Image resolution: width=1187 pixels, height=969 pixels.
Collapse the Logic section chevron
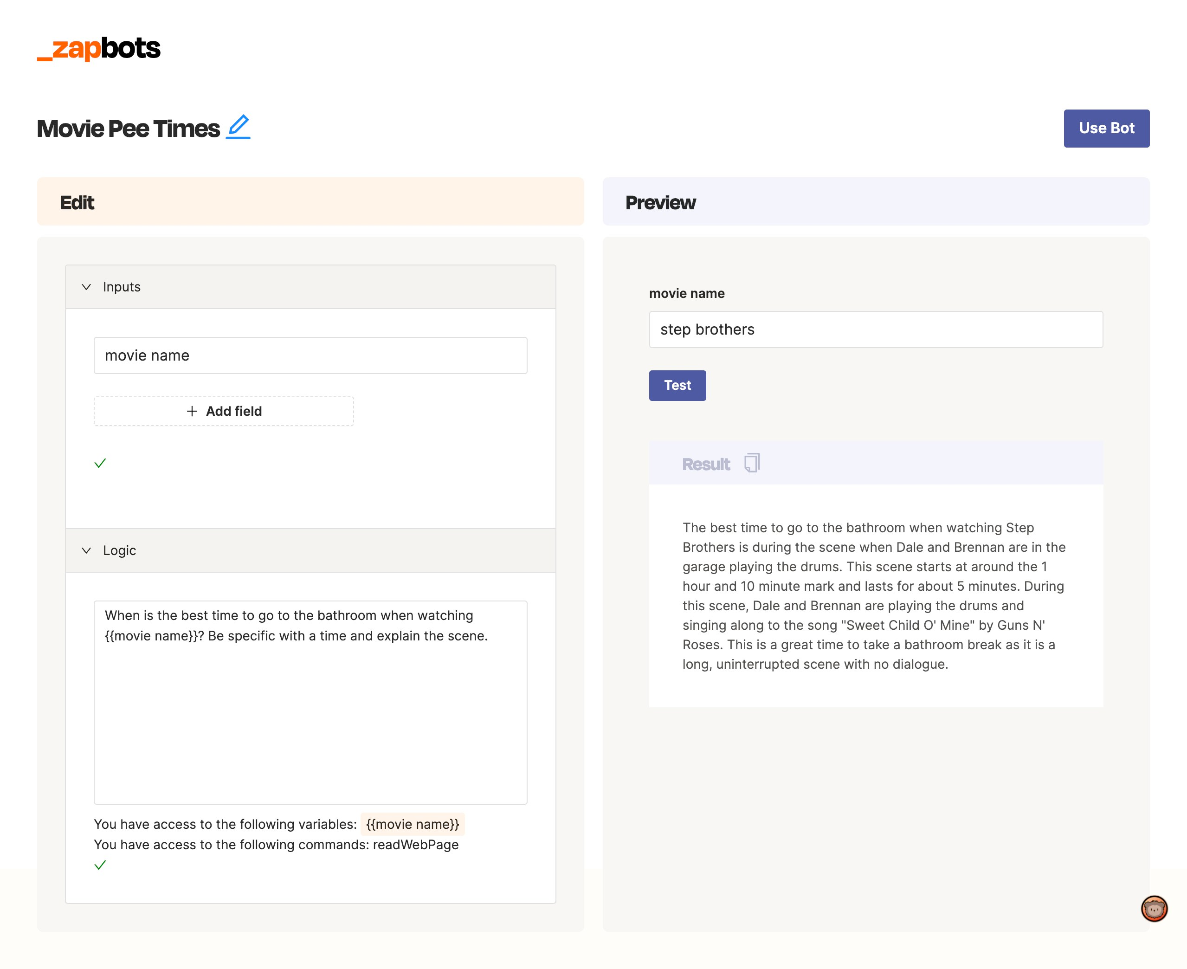86,550
